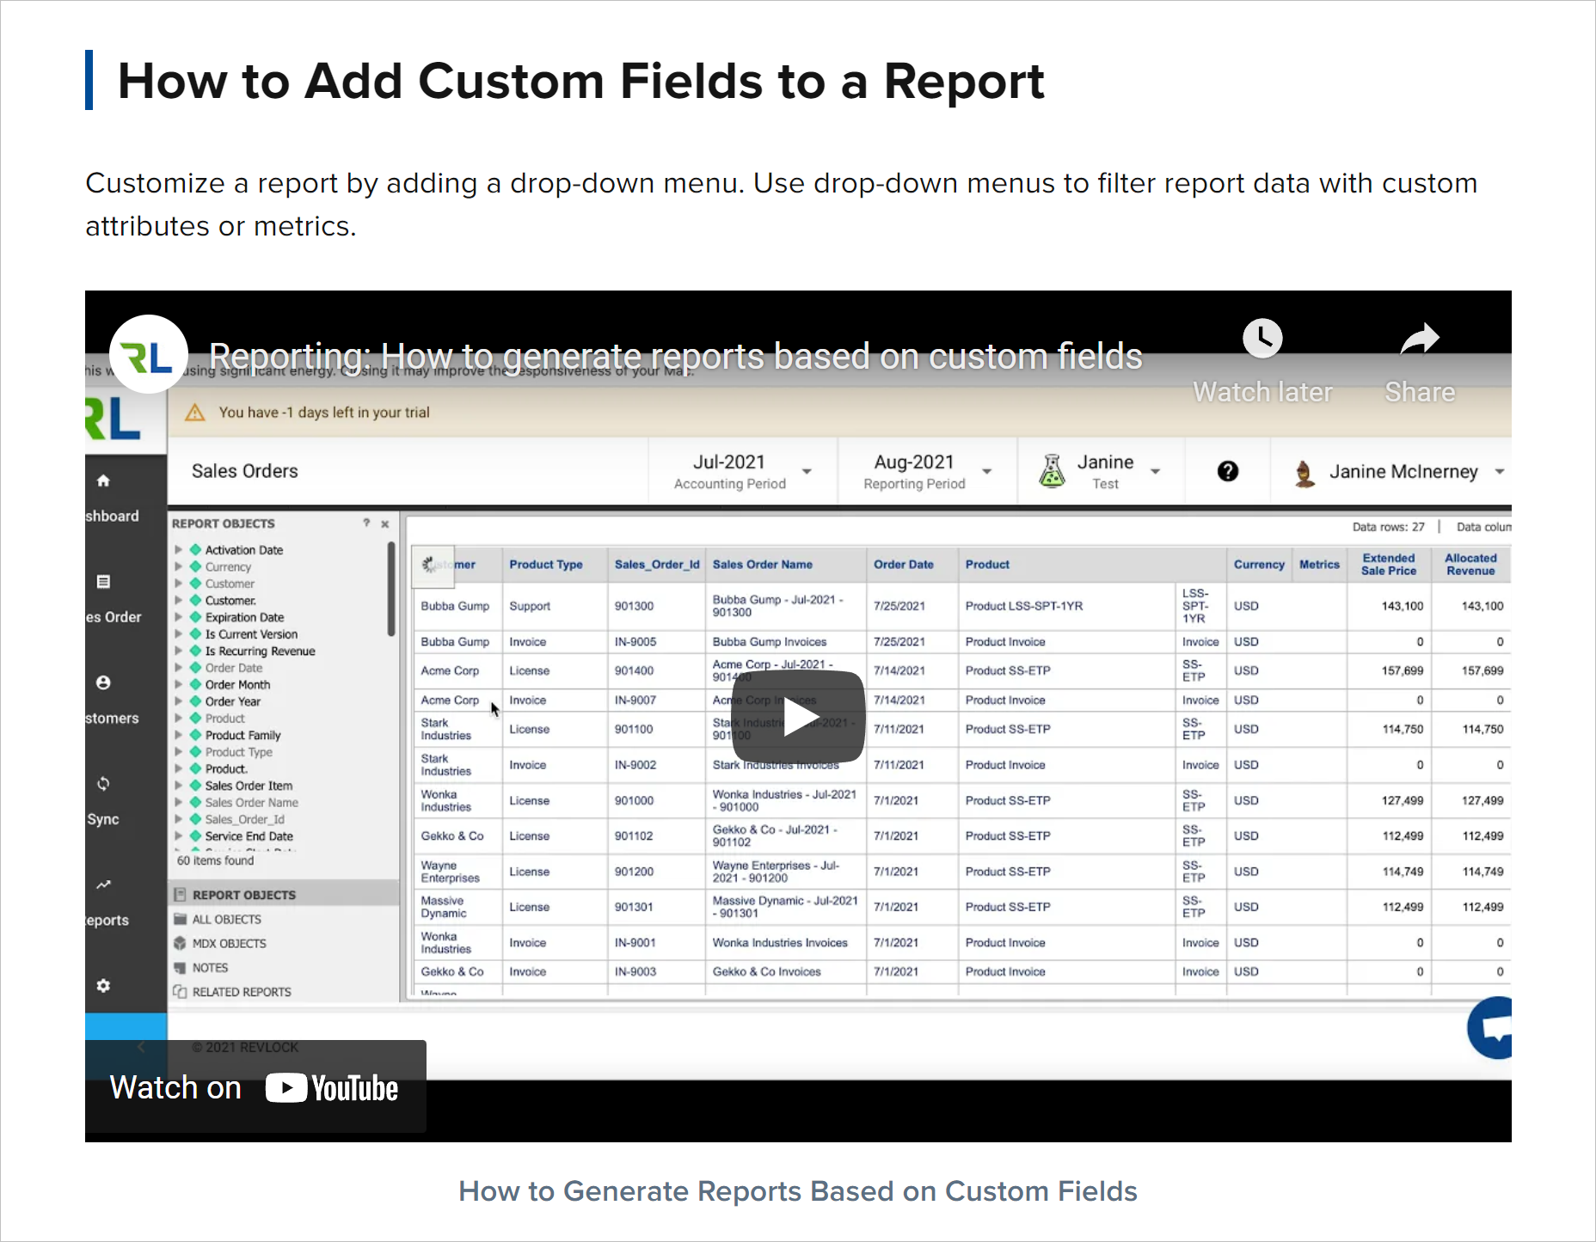Click the Sales_Order_Id column header

(657, 565)
